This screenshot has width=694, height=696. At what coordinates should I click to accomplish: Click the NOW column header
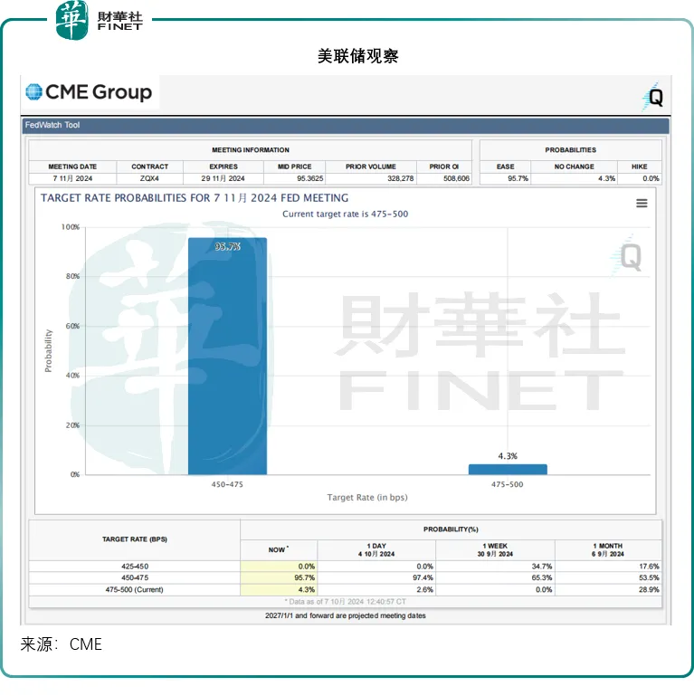279,549
